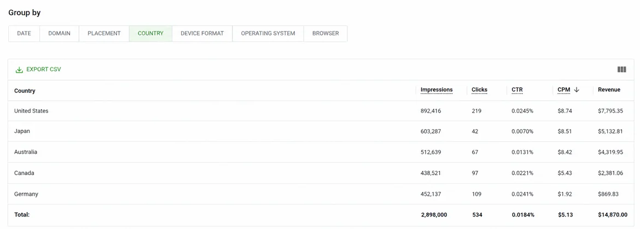Viewport: 640px width, 229px height.
Task: Click the Germany country cell
Action: pyautogui.click(x=26, y=194)
